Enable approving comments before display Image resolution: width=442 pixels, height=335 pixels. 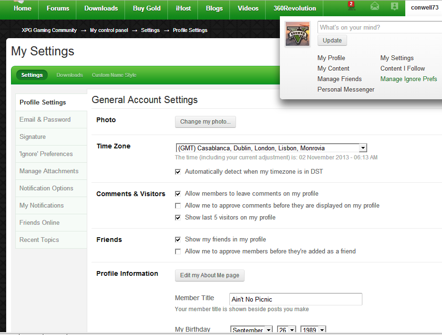[178, 206]
